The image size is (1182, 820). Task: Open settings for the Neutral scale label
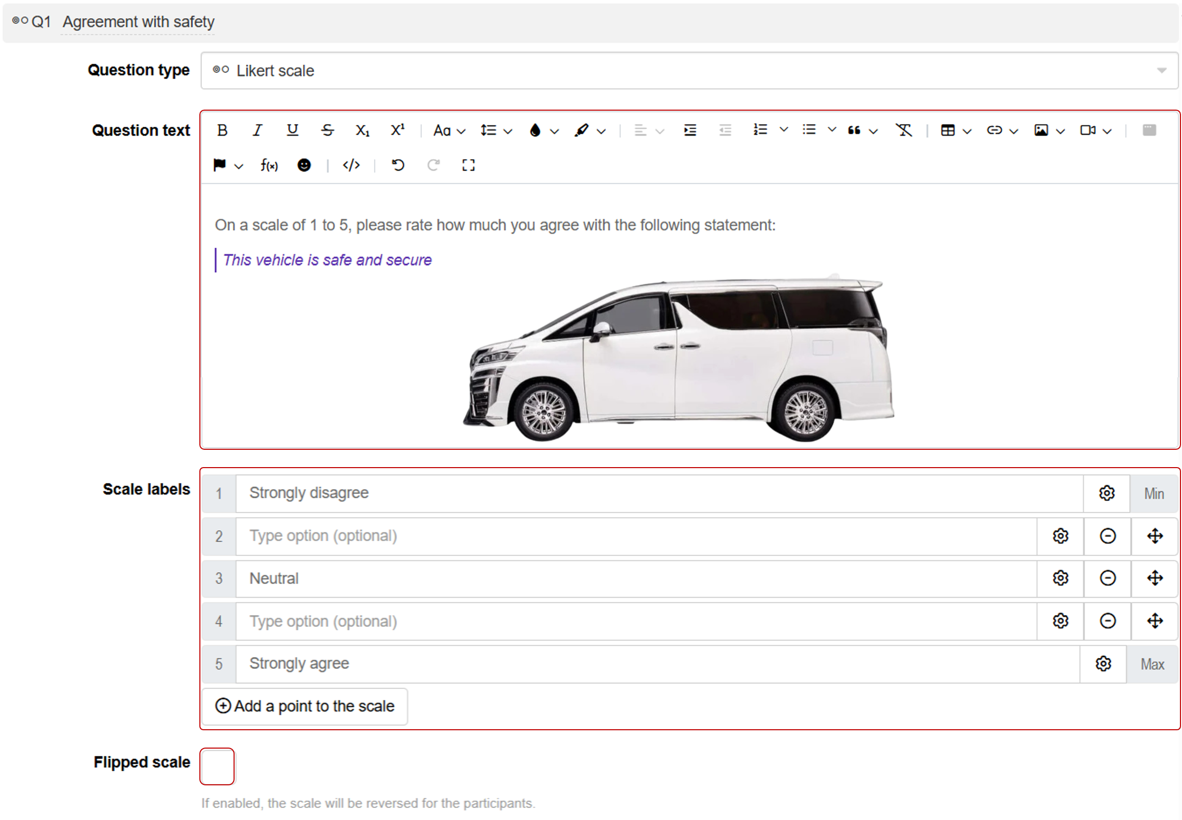point(1060,578)
